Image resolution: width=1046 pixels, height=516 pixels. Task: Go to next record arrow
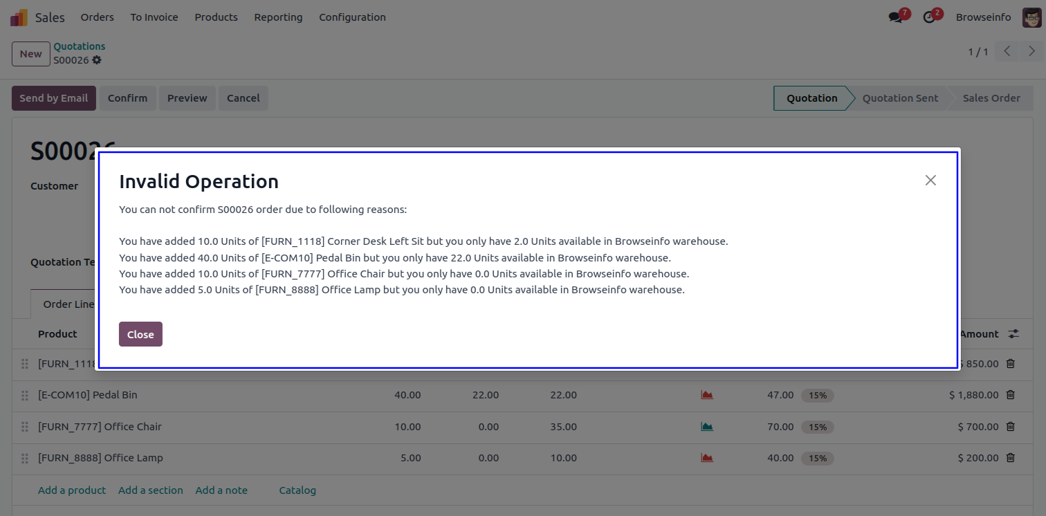pos(1031,51)
